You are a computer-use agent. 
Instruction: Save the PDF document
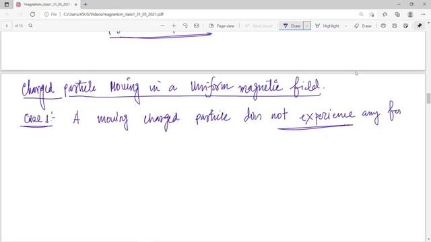pyautogui.click(x=395, y=26)
